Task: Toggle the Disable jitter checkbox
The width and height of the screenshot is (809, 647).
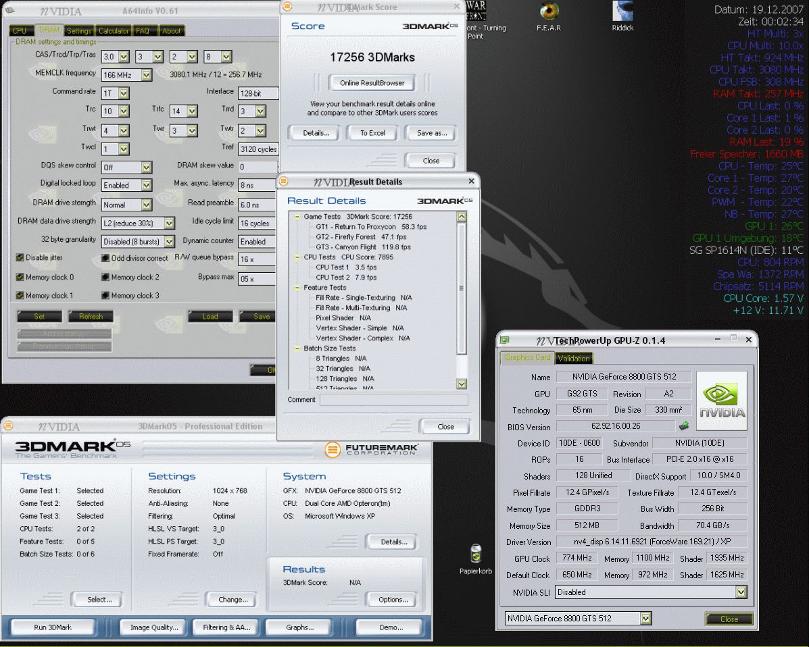Action: pyautogui.click(x=20, y=257)
